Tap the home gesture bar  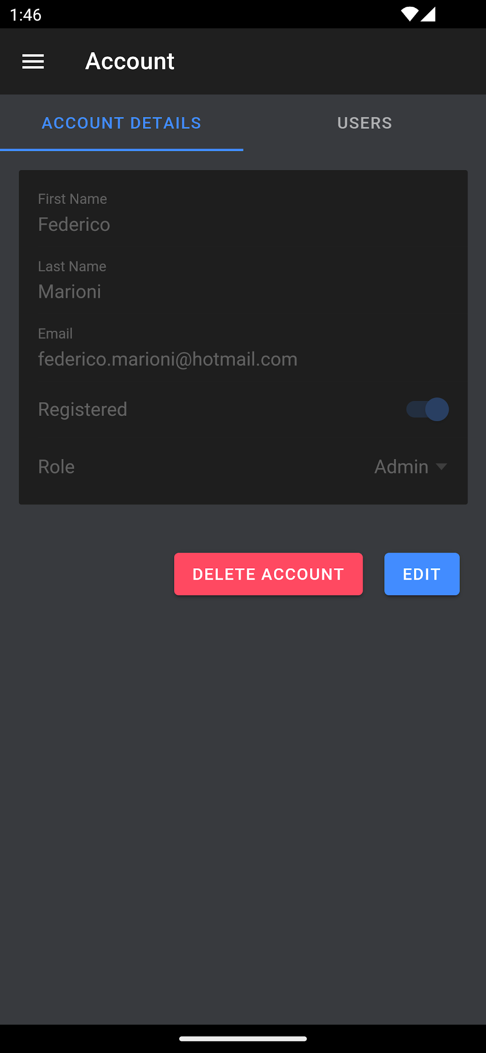243,1039
